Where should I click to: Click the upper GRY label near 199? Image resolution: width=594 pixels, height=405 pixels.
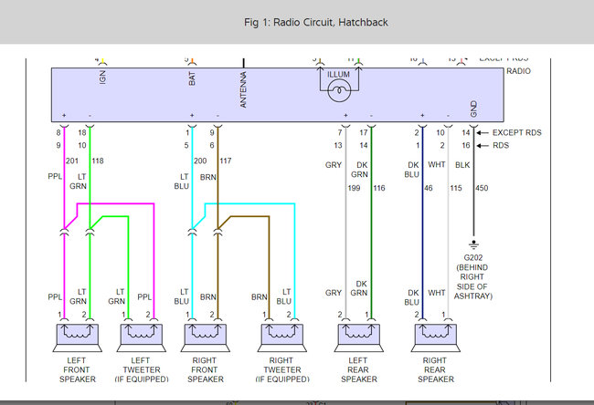[x=334, y=165]
